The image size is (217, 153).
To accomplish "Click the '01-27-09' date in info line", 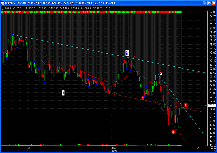I will click(86, 8).
